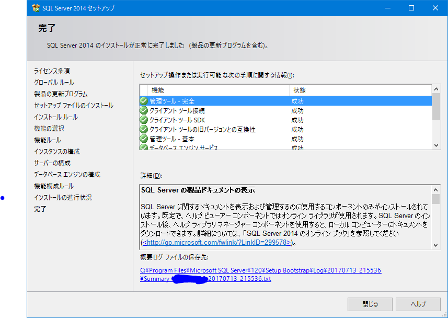Click 成功 status for クライアント ツール接続
This screenshot has height=318, width=448.
point(297,111)
